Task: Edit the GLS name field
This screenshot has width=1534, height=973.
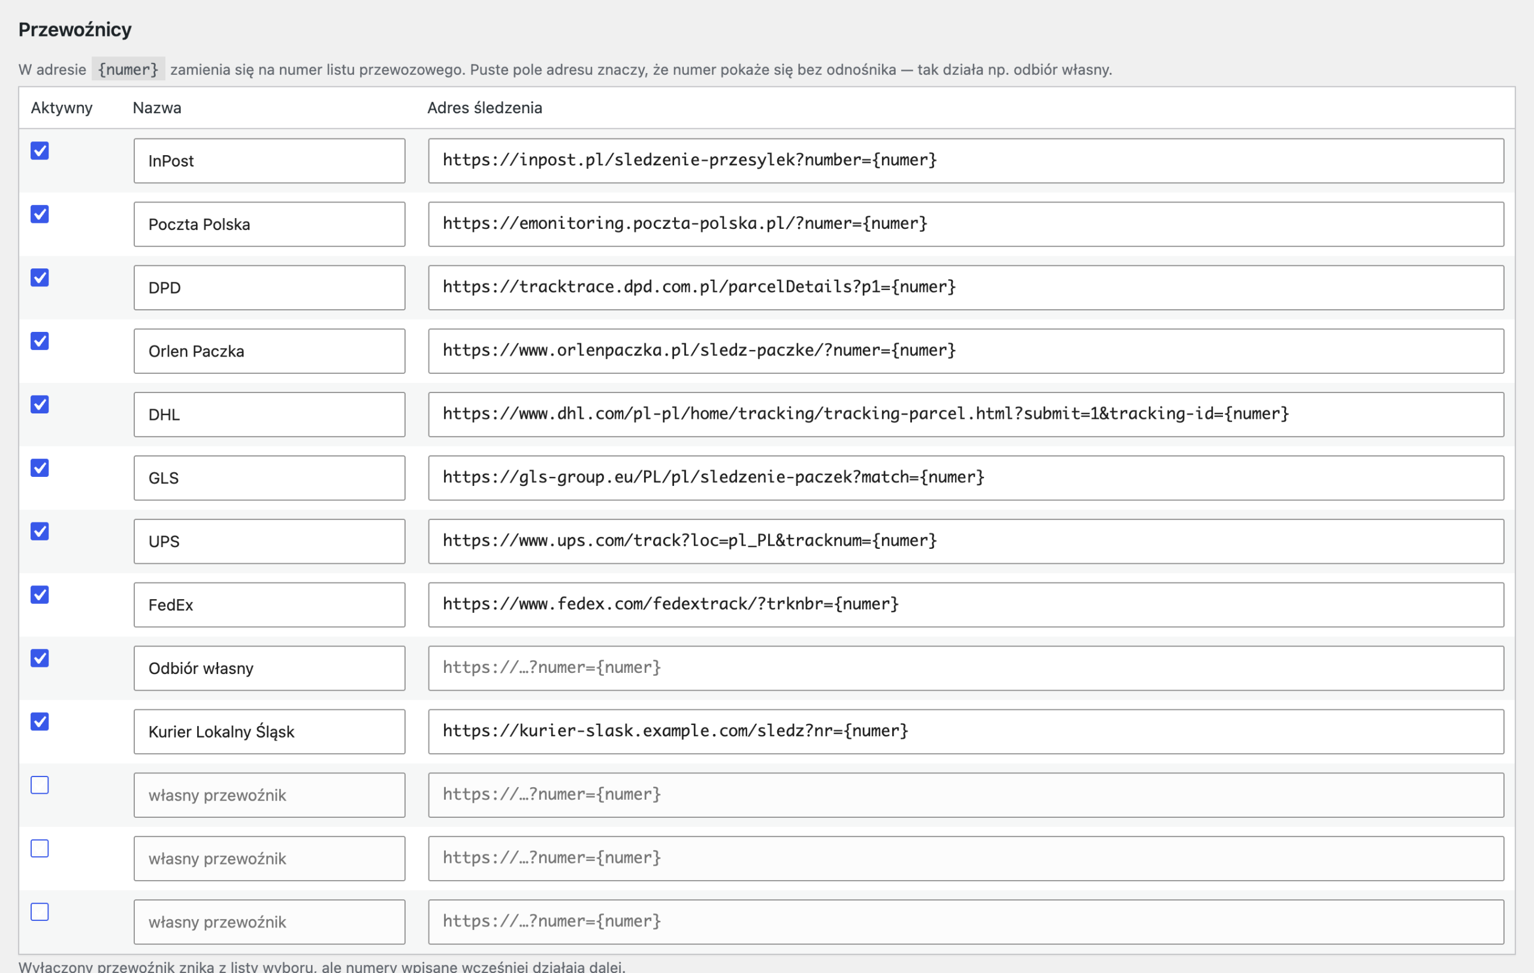Action: (270, 478)
